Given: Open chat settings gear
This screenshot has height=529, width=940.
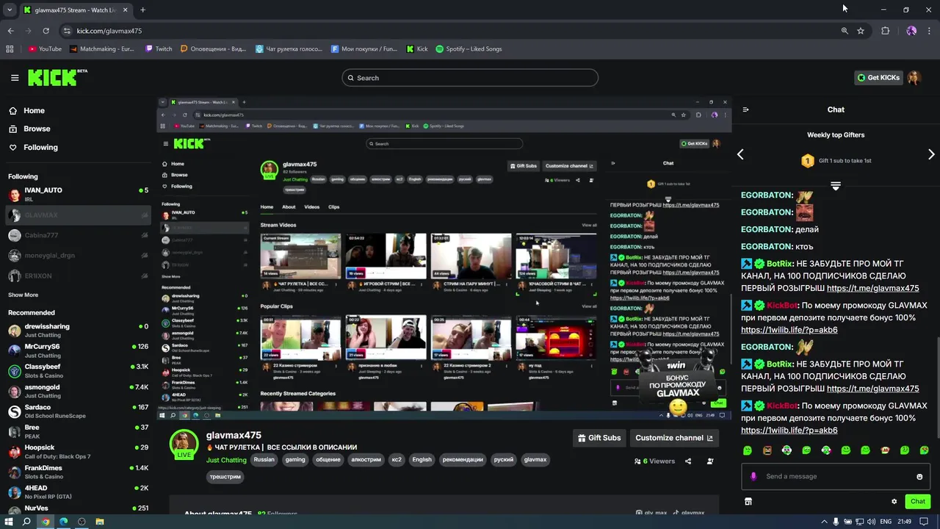Looking at the screenshot, I should [x=894, y=501].
